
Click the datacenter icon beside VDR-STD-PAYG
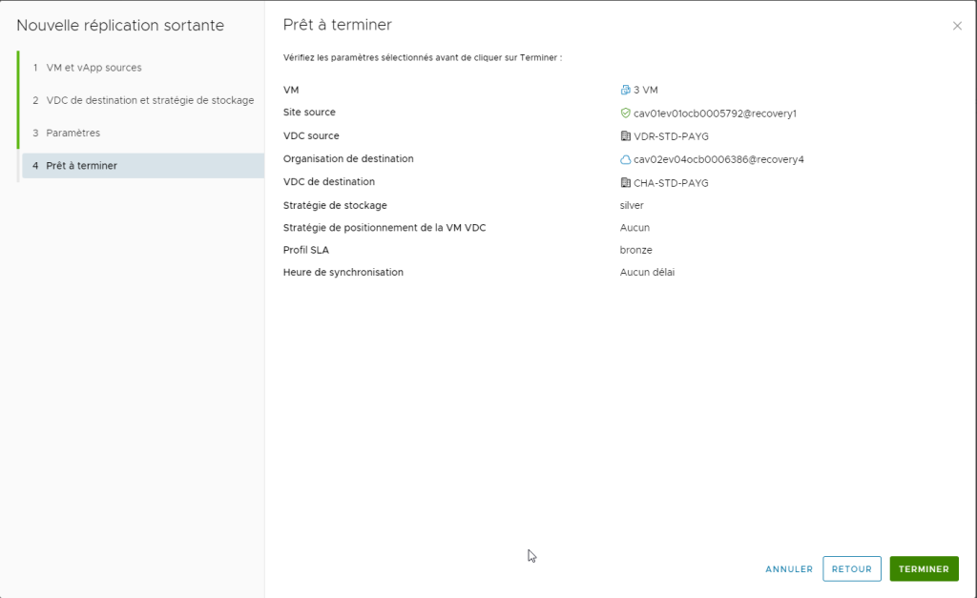click(625, 135)
